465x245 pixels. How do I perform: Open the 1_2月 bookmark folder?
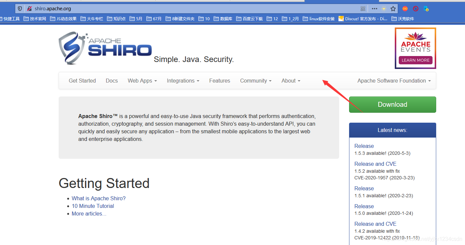pos(290,19)
